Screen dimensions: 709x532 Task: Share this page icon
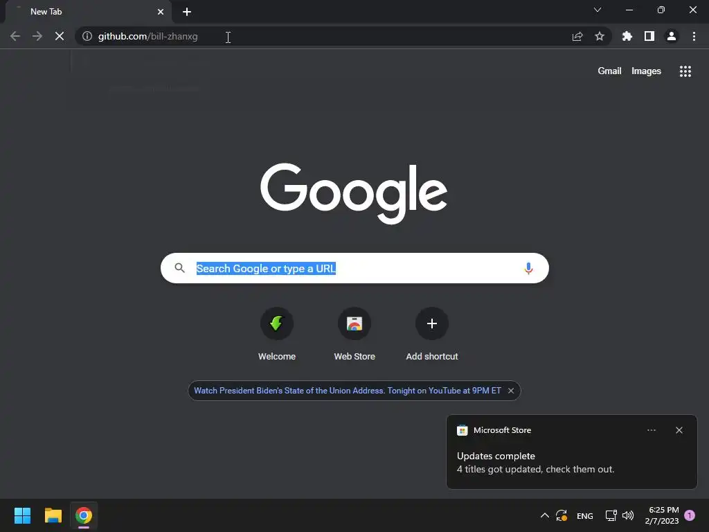577,36
